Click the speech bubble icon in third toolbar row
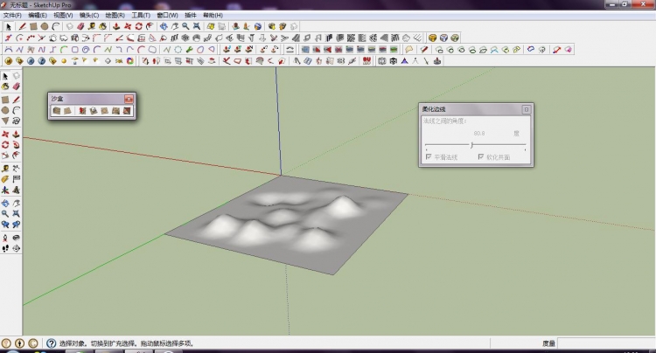The image size is (656, 353). [x=408, y=49]
